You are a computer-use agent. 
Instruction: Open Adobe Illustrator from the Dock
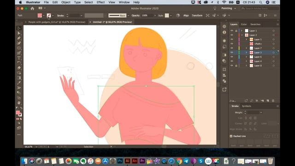click(x=127, y=161)
